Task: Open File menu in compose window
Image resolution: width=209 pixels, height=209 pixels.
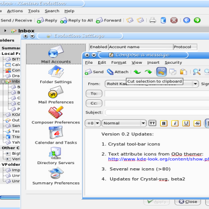Action: tap(89, 63)
